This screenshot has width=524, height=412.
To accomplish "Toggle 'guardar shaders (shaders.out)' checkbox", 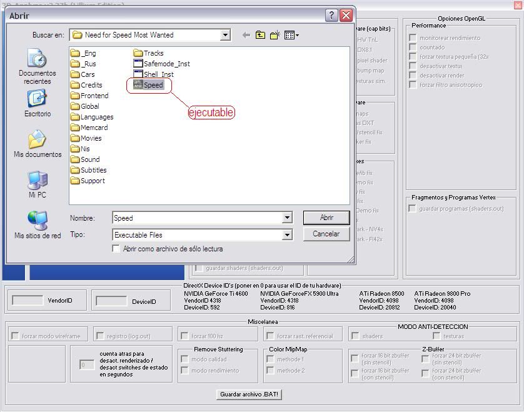I will (199, 268).
